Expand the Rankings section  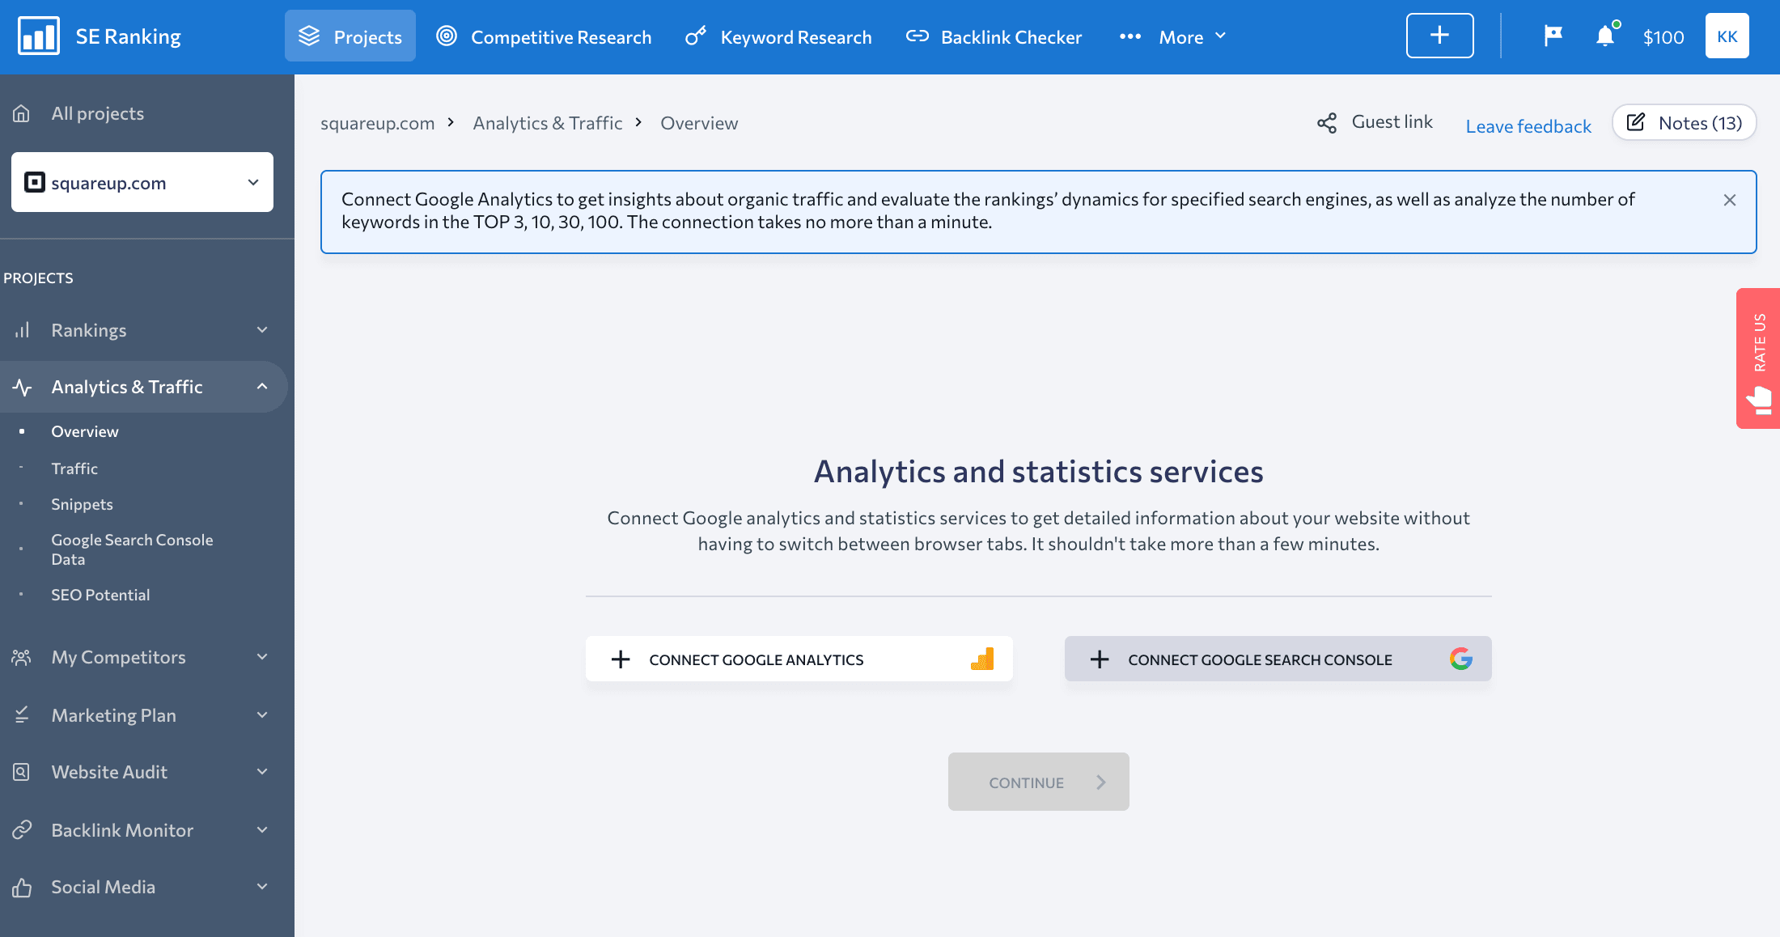(x=144, y=330)
